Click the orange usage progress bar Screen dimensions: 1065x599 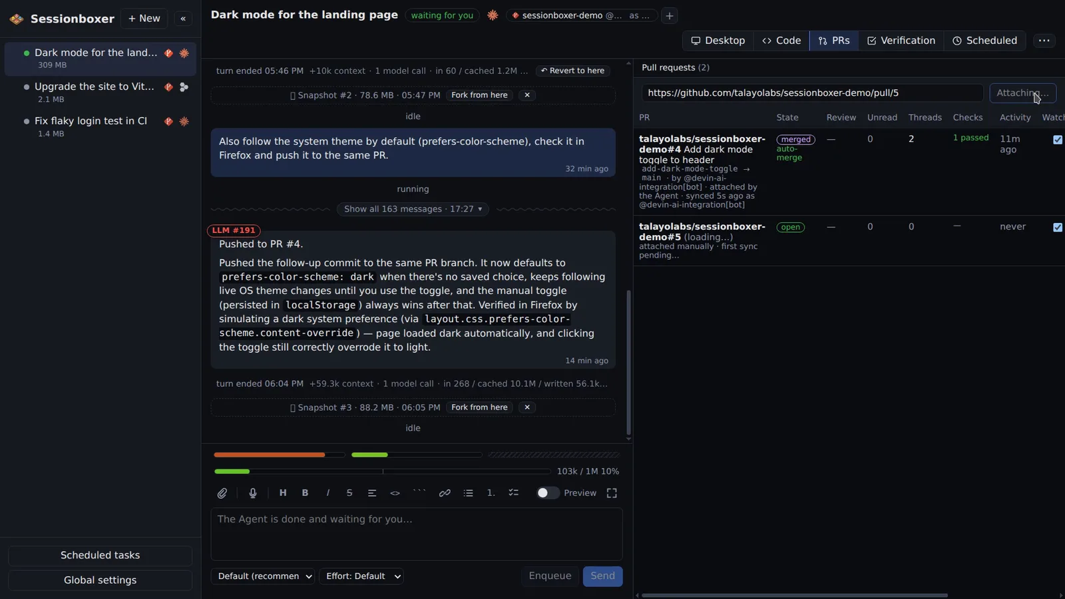pos(280,455)
